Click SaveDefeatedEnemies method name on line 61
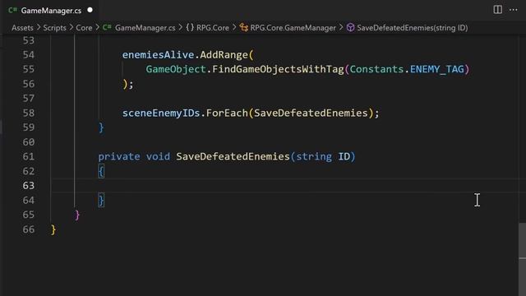This screenshot has height=296, width=526. pyautogui.click(x=233, y=157)
